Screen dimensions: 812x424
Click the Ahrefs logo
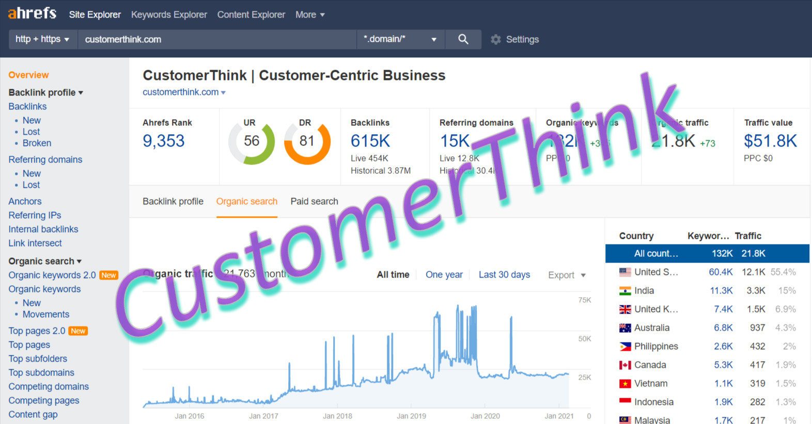[x=32, y=13]
